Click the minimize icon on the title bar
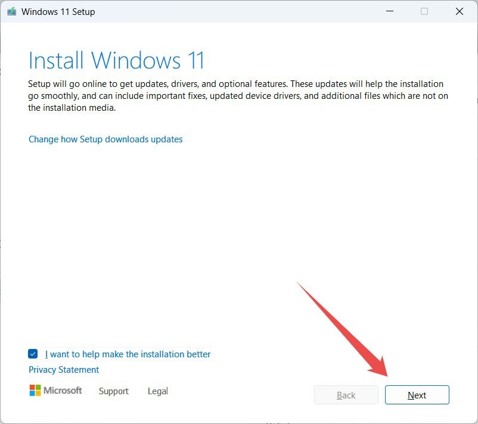478x424 pixels. 389,11
